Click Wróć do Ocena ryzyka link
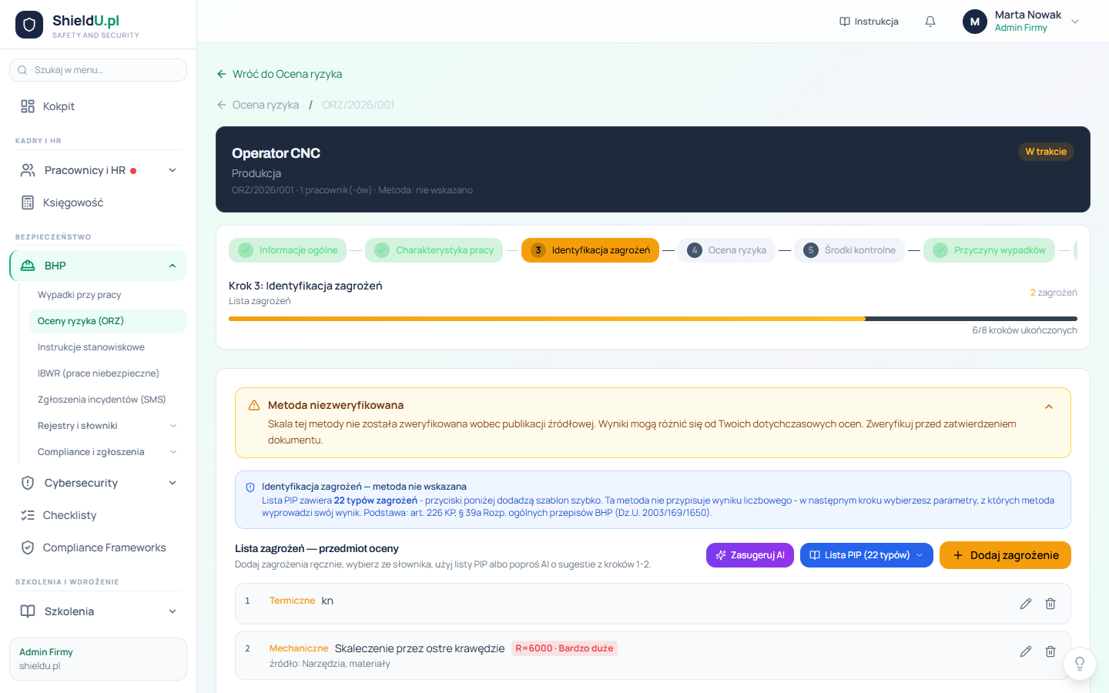The height and width of the screenshot is (693, 1109). coord(279,74)
